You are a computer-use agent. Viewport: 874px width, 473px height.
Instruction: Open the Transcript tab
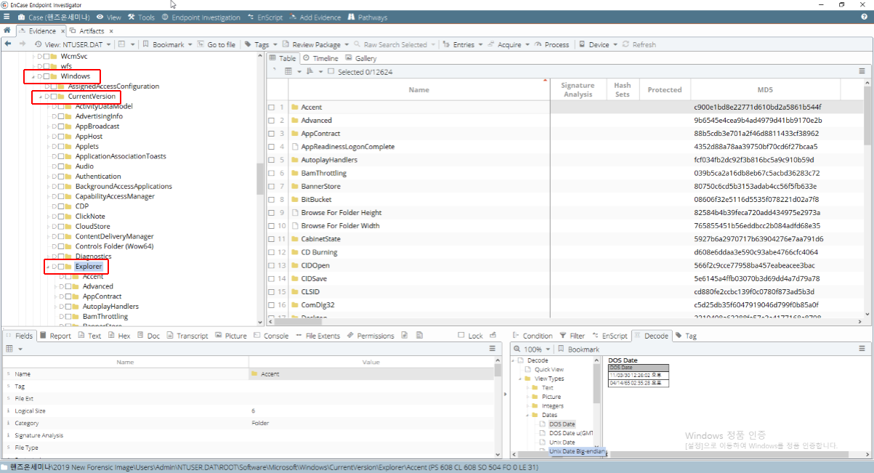pos(187,336)
